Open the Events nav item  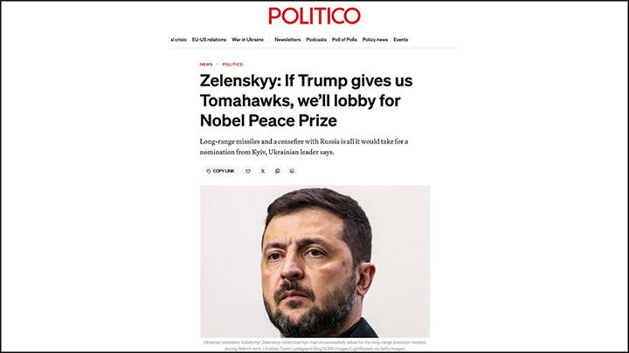[400, 39]
